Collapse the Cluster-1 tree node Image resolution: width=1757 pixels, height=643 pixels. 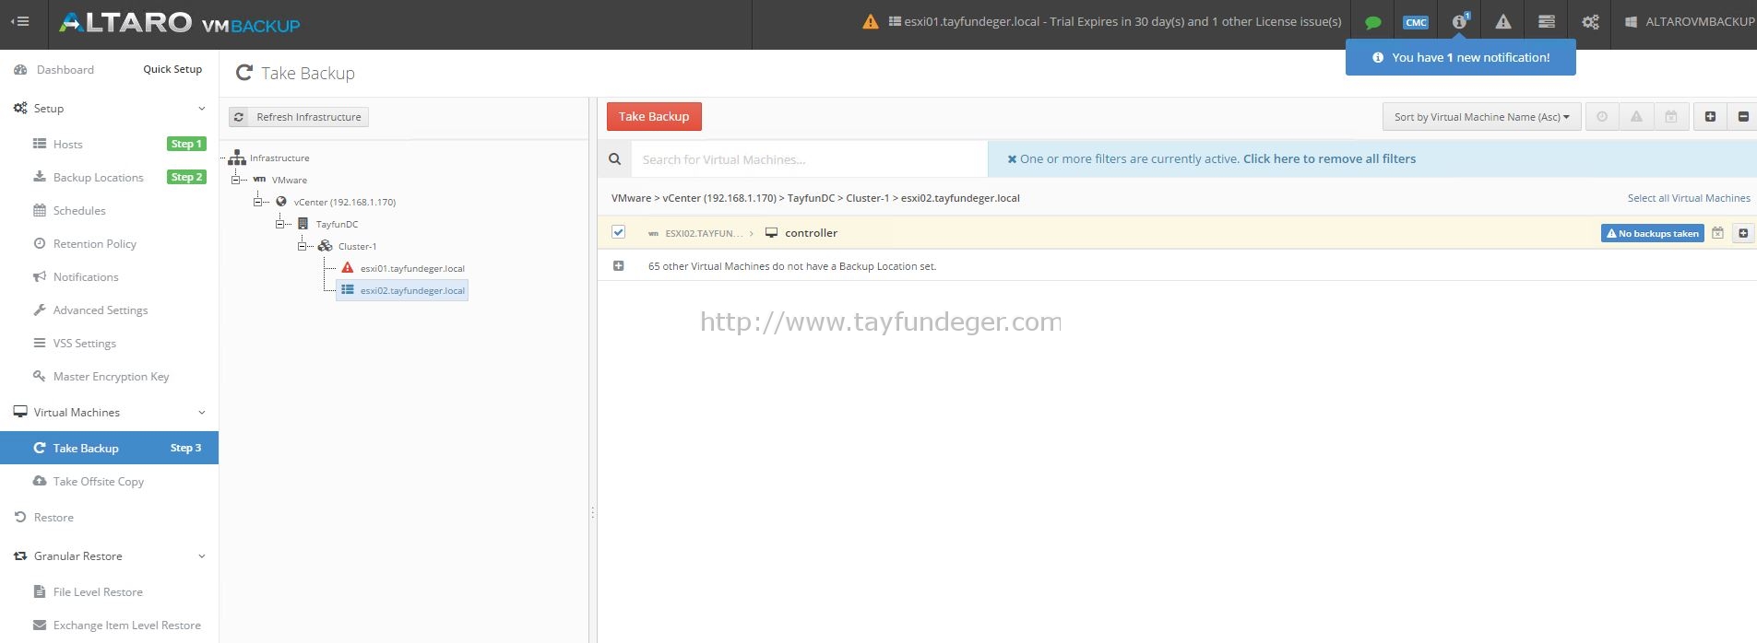303,246
